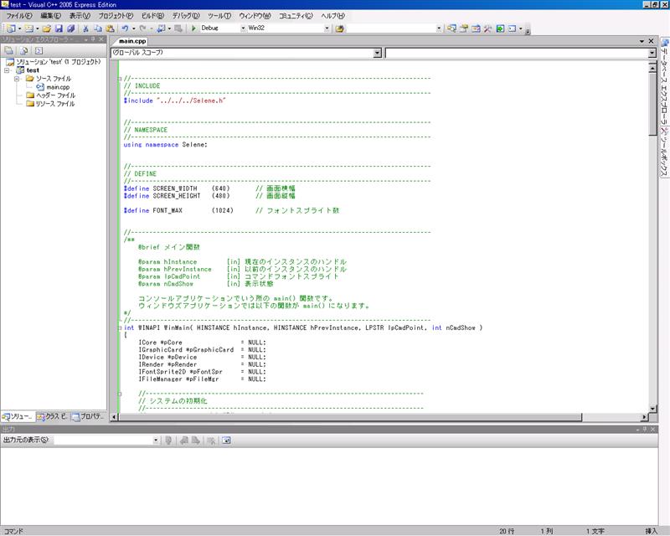
Task: Open the members dropdown right of scope
Action: pyautogui.click(x=652, y=53)
